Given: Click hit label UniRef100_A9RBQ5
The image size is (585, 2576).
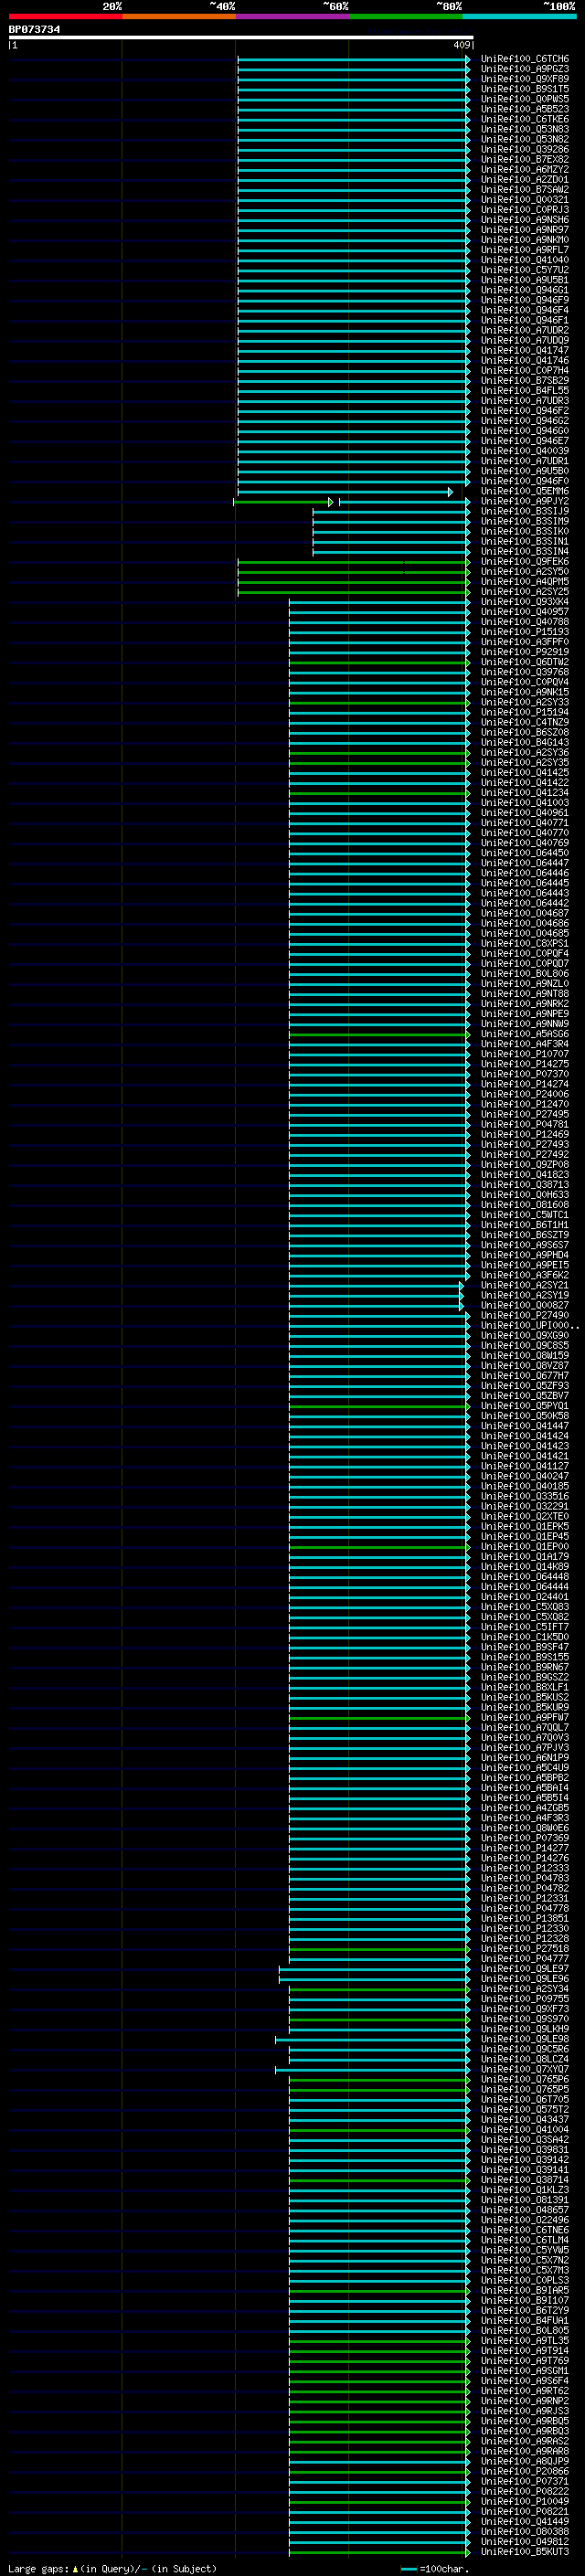Looking at the screenshot, I should tap(525, 2421).
